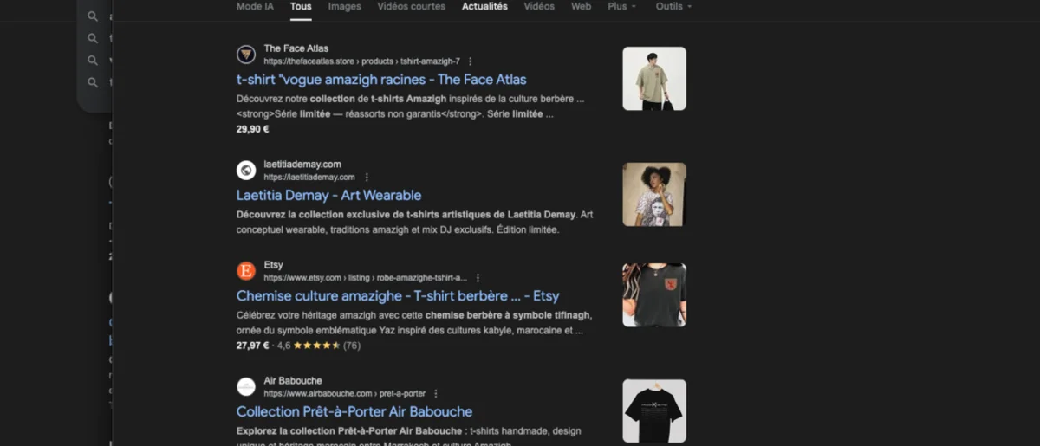Click www.etsy.com listing URL breadcrumb

365,278
